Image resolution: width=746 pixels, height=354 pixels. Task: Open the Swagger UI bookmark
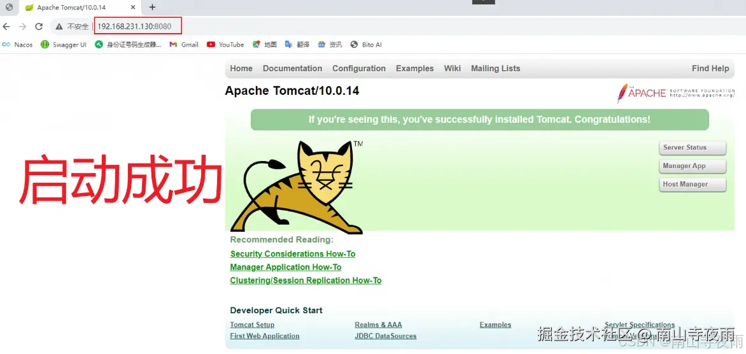point(63,45)
